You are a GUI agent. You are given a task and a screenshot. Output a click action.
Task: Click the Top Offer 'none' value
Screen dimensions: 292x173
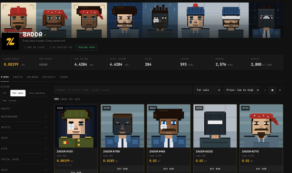43,65
